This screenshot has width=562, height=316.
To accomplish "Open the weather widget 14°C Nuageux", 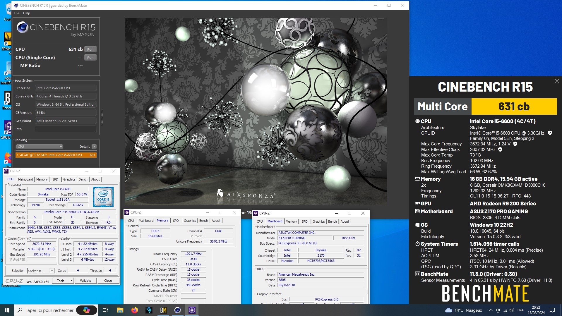I will point(463,310).
